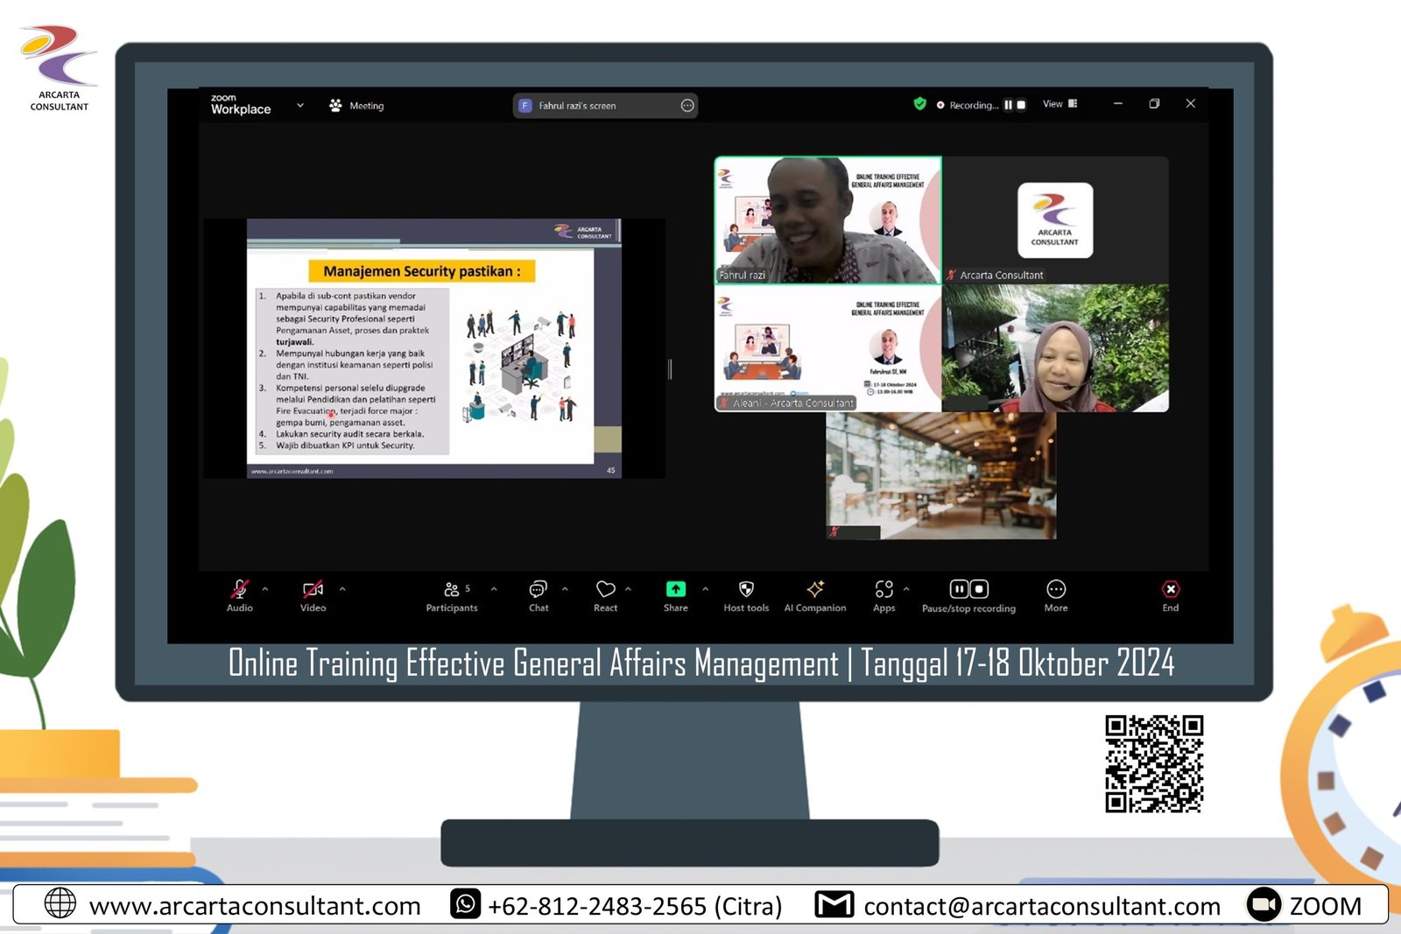The image size is (1401, 934).
Task: Open the Chat panel
Action: 539,590
